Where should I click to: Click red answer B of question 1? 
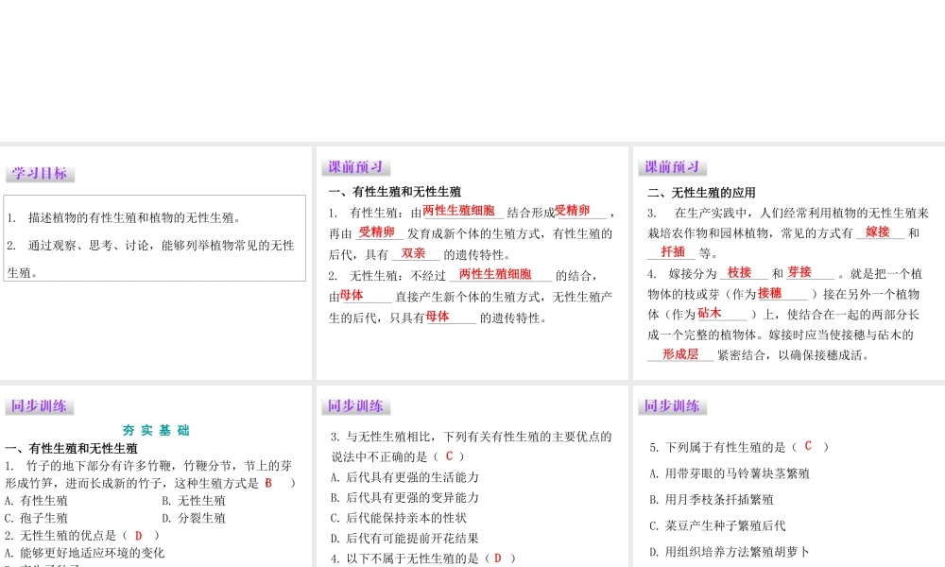pyautogui.click(x=268, y=483)
